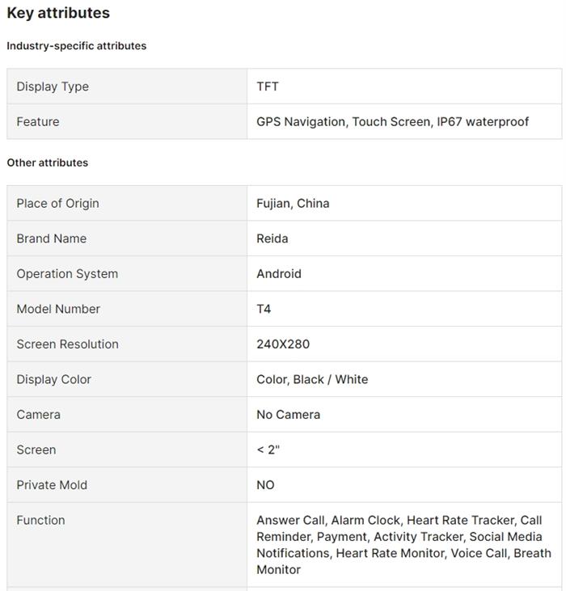Select the Industry-specific attributes subheading
The width and height of the screenshot is (566, 591).
(77, 46)
